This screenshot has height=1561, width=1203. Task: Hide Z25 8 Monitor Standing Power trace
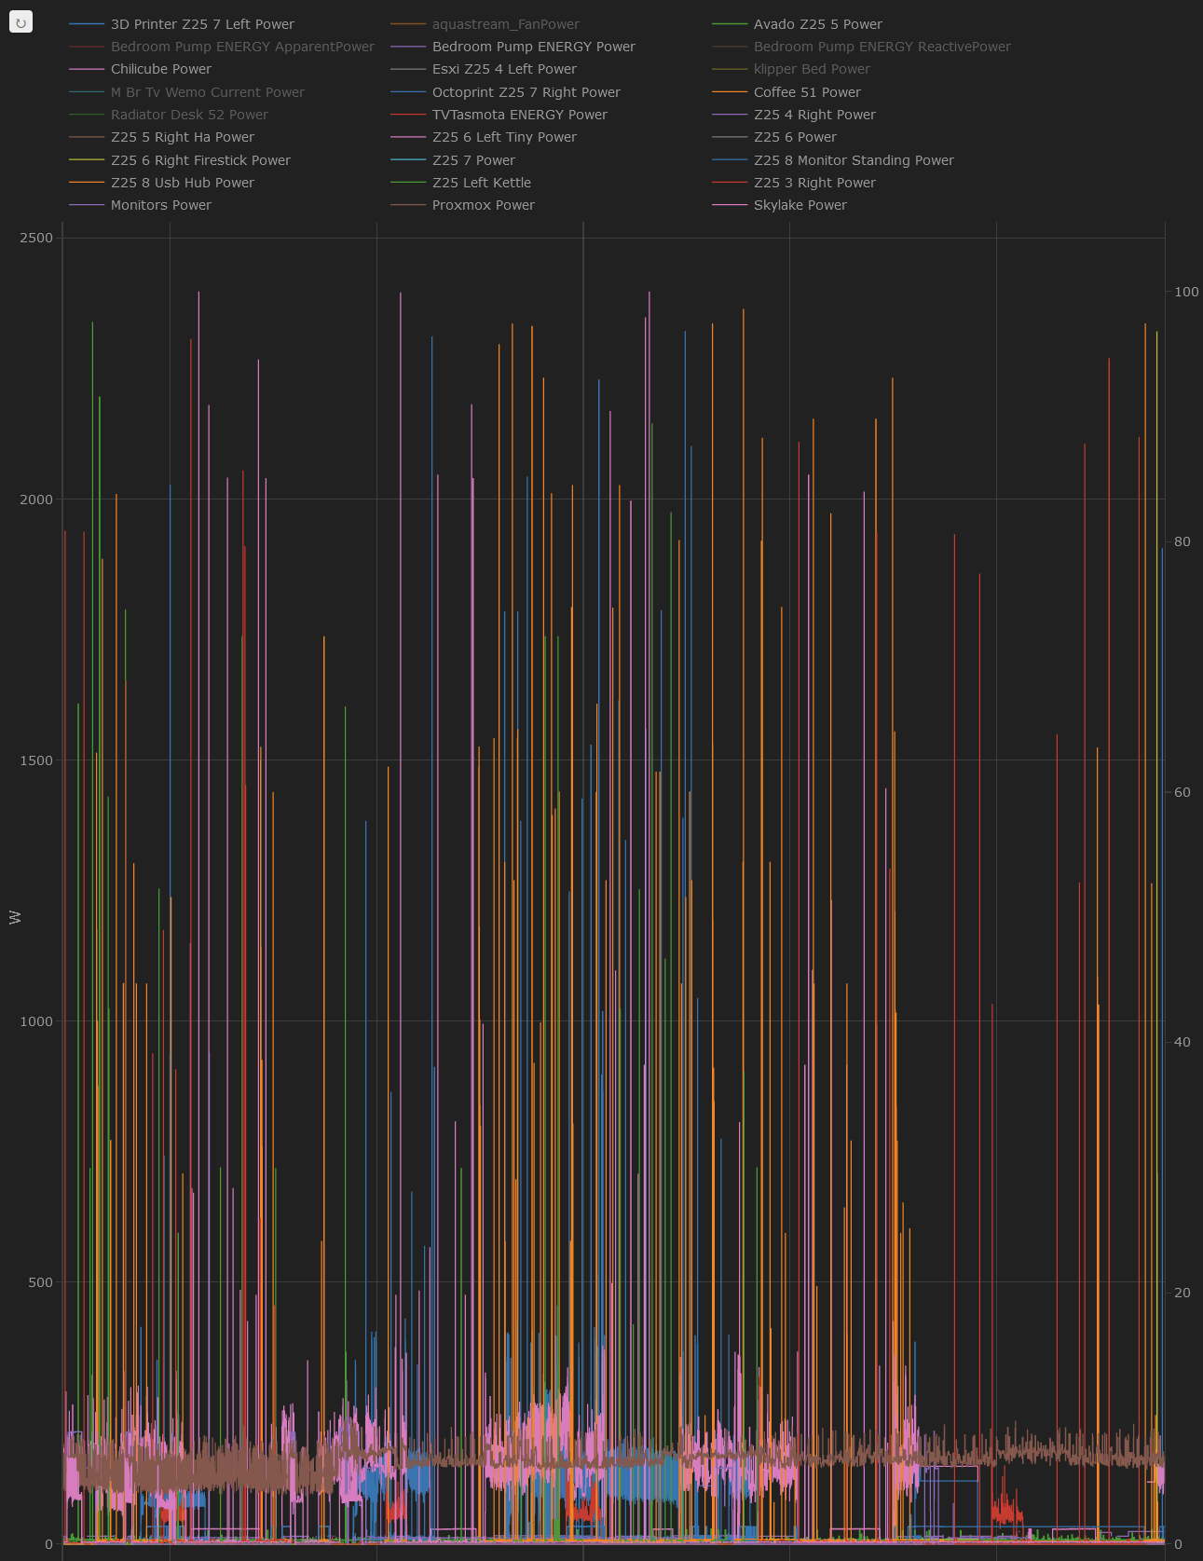(853, 160)
